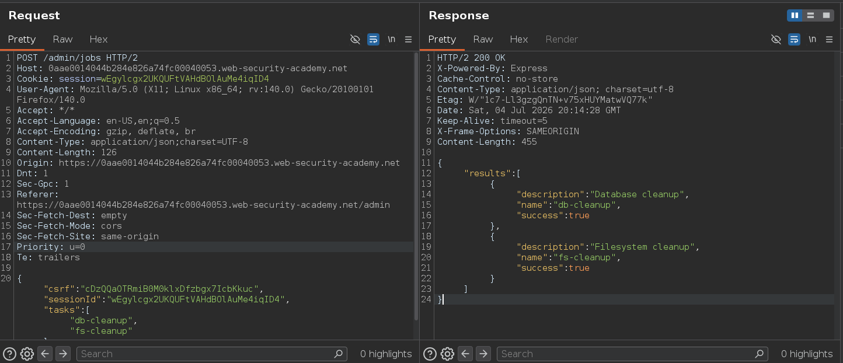The image size is (843, 363).
Task: Switch Request view to Raw tab
Action: pyautogui.click(x=62, y=39)
